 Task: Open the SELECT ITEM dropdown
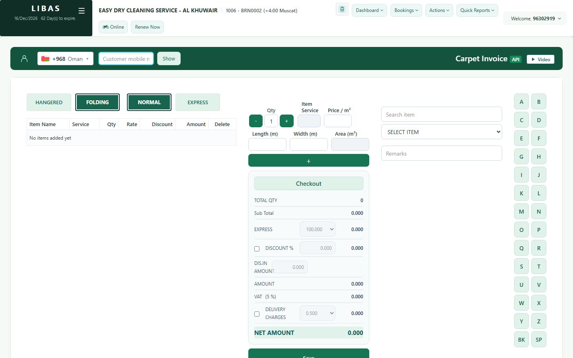click(x=442, y=132)
